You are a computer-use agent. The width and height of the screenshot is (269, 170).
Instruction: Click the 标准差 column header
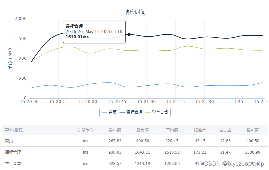pyautogui.click(x=200, y=130)
